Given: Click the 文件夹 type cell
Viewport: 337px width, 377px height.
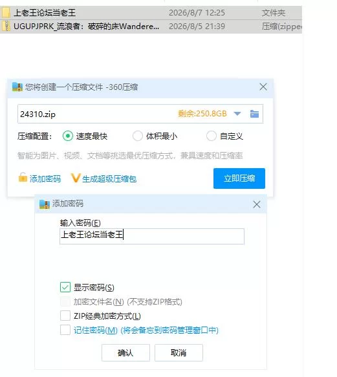Looking at the screenshot, I should [273, 12].
